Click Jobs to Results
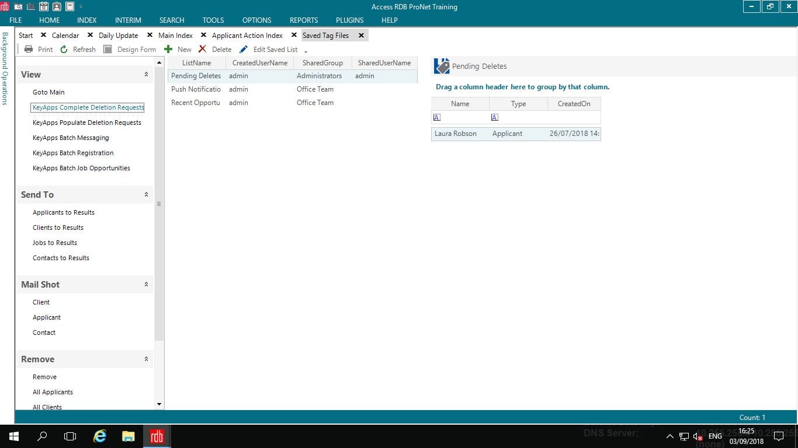798x448 pixels. click(55, 243)
